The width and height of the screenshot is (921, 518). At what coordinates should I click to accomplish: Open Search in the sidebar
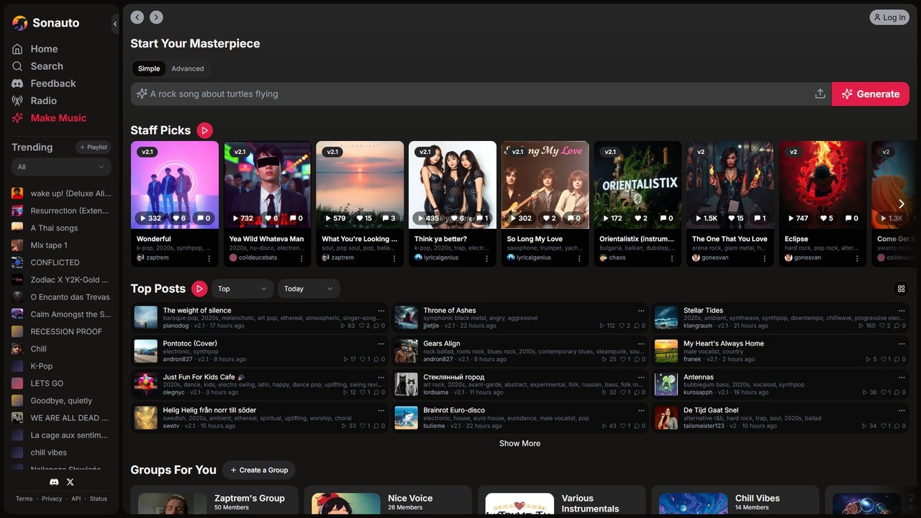47,66
